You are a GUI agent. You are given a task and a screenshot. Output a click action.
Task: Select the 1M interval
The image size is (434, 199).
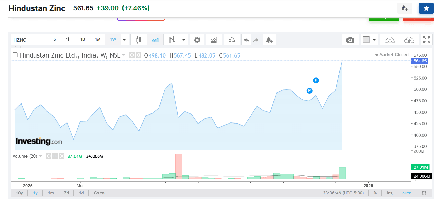pos(98,40)
